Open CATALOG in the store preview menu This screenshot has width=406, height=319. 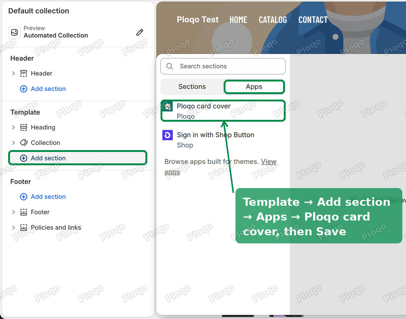tap(273, 20)
